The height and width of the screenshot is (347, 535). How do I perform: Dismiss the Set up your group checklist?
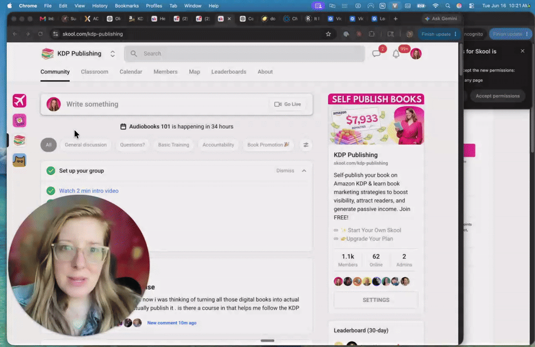(x=285, y=171)
